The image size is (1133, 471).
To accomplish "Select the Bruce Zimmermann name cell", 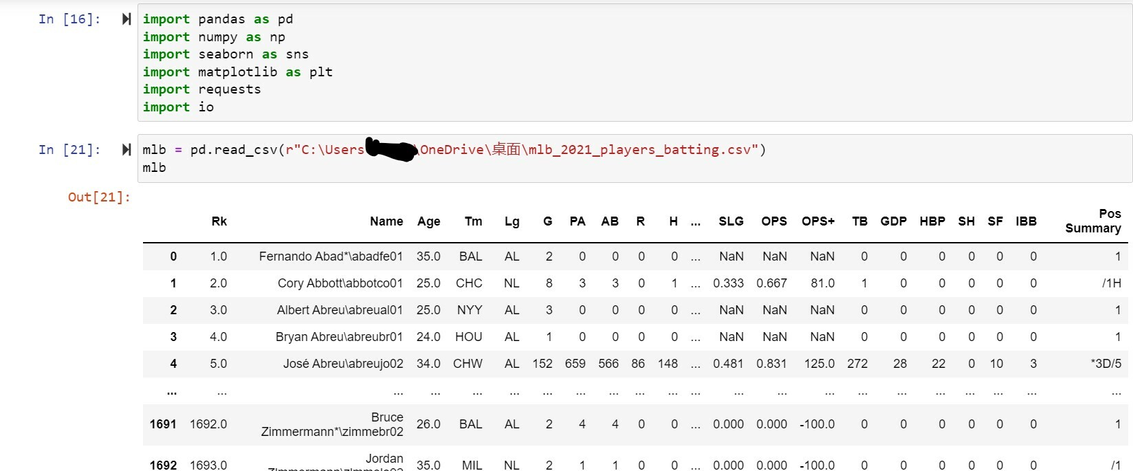I will click(x=332, y=424).
